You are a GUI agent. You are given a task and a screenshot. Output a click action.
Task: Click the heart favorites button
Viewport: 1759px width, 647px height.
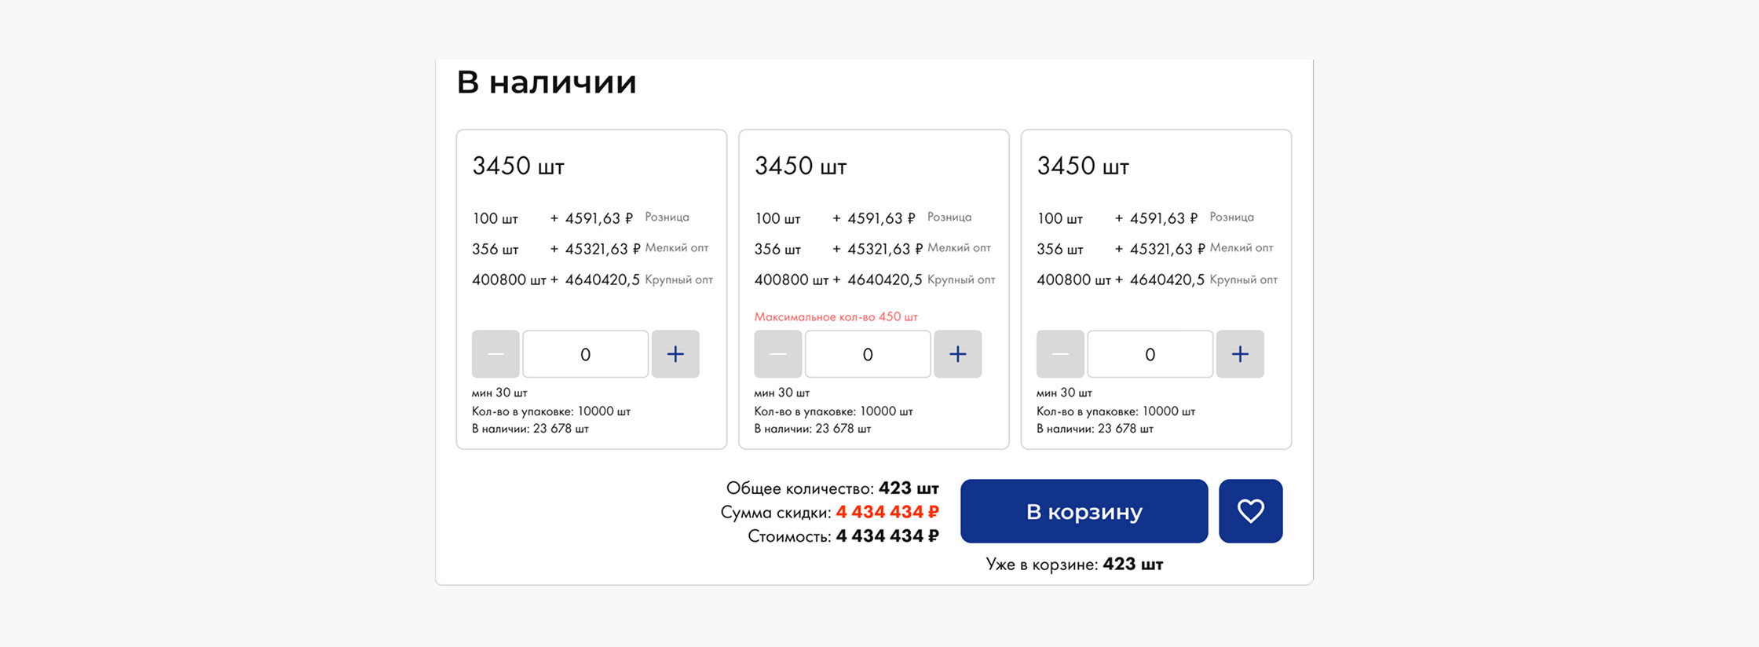[1250, 511]
